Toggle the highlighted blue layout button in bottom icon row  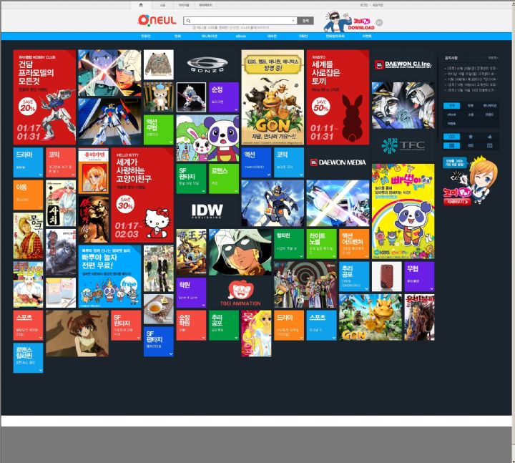[451, 145]
